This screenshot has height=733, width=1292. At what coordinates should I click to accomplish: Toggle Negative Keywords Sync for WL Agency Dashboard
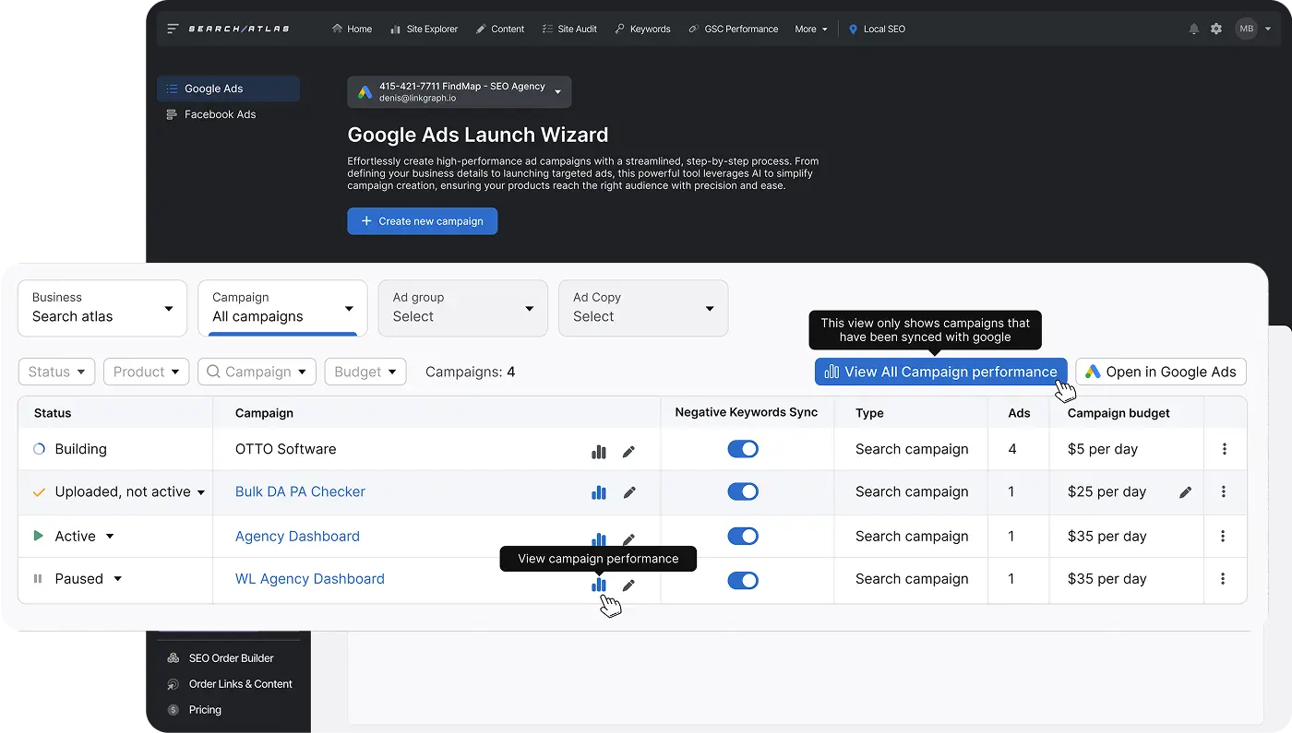[x=743, y=580]
